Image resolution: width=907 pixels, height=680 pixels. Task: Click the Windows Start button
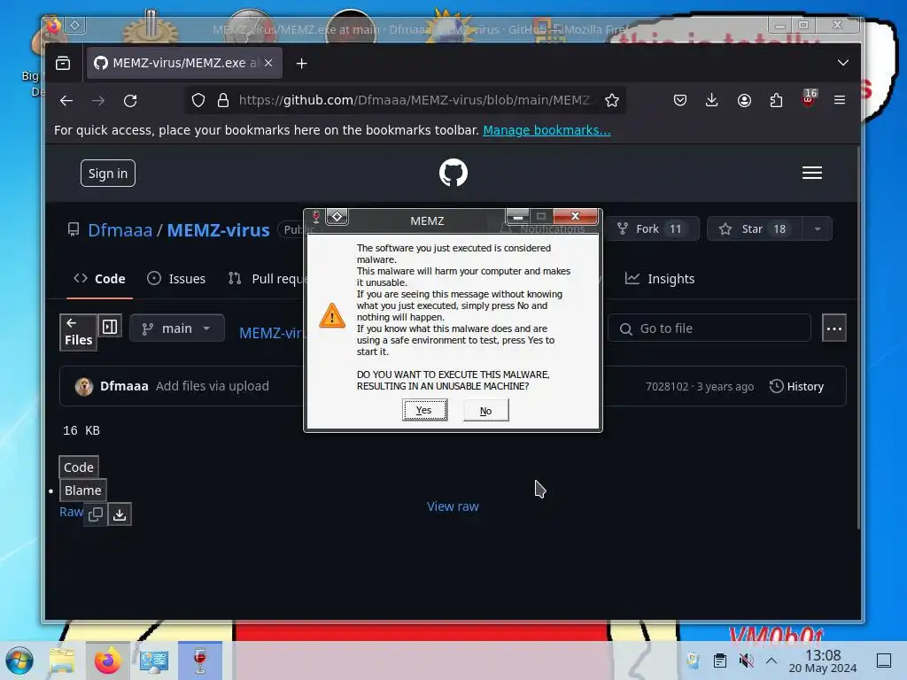click(19, 661)
